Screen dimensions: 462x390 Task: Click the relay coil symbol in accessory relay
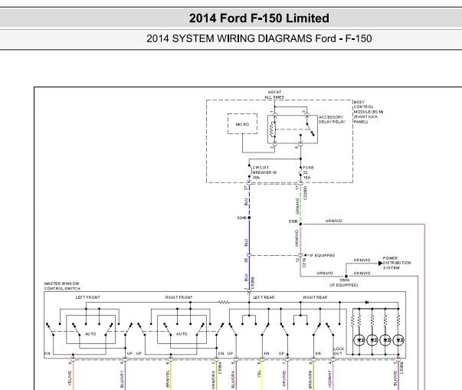click(273, 129)
